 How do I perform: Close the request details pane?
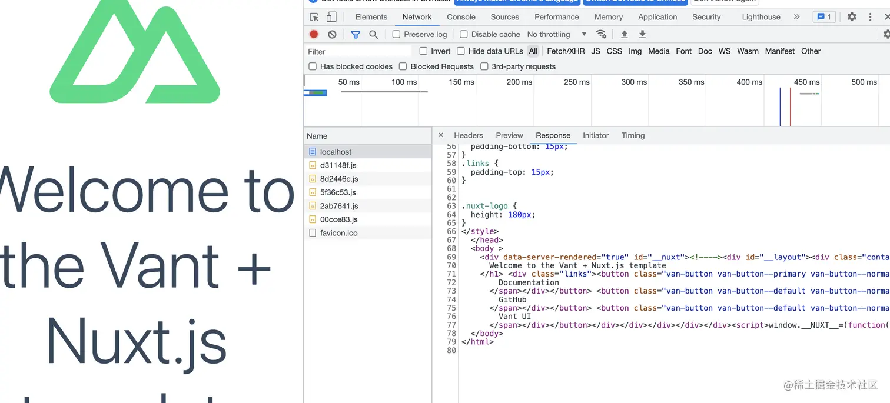coord(441,135)
